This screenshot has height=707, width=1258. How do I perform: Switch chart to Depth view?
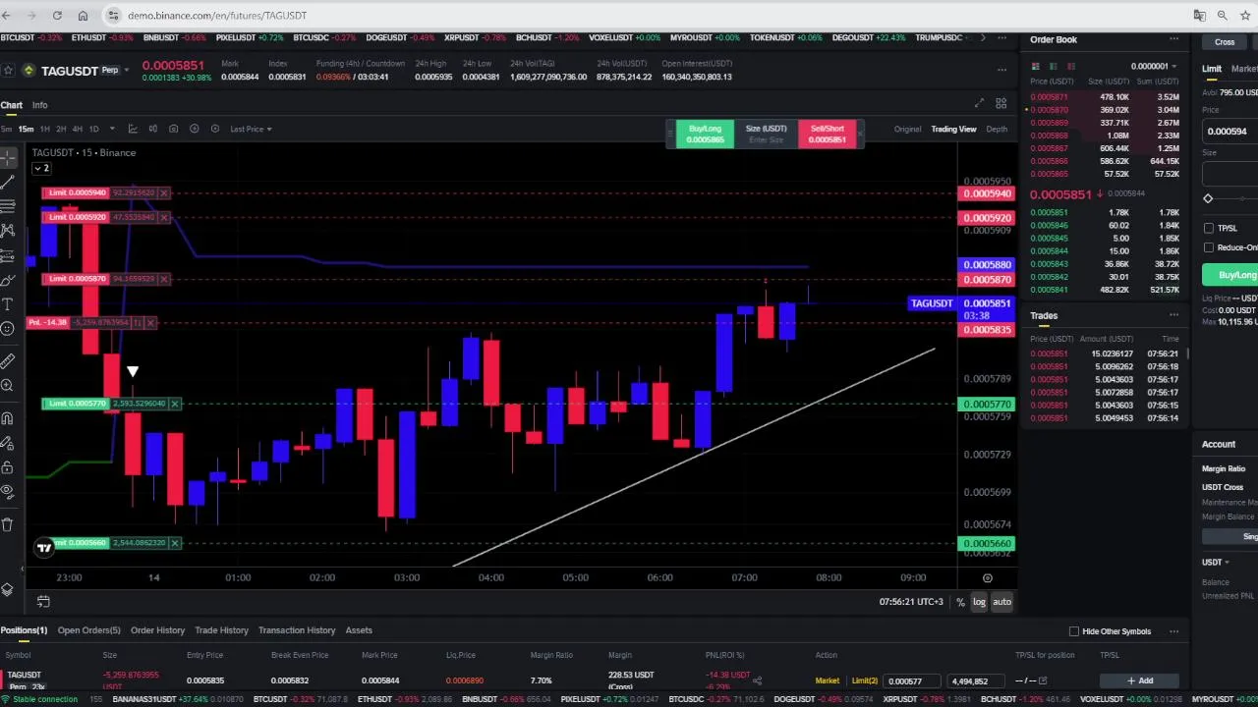click(x=997, y=130)
